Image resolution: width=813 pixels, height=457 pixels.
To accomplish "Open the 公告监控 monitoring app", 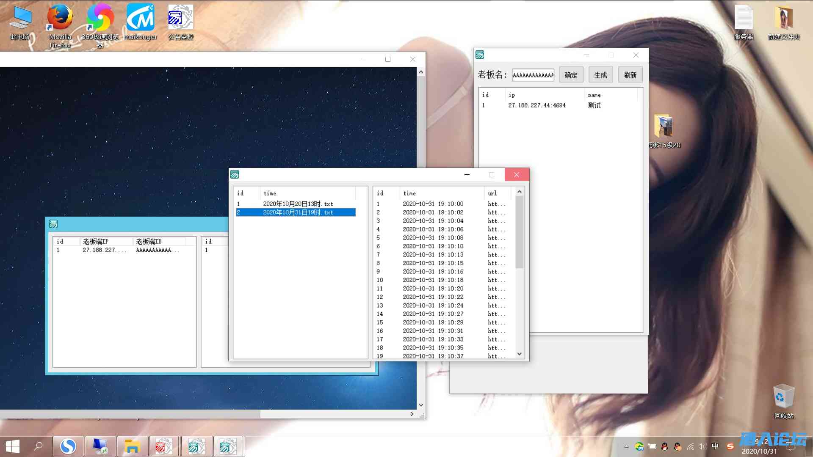I will coord(180,17).
